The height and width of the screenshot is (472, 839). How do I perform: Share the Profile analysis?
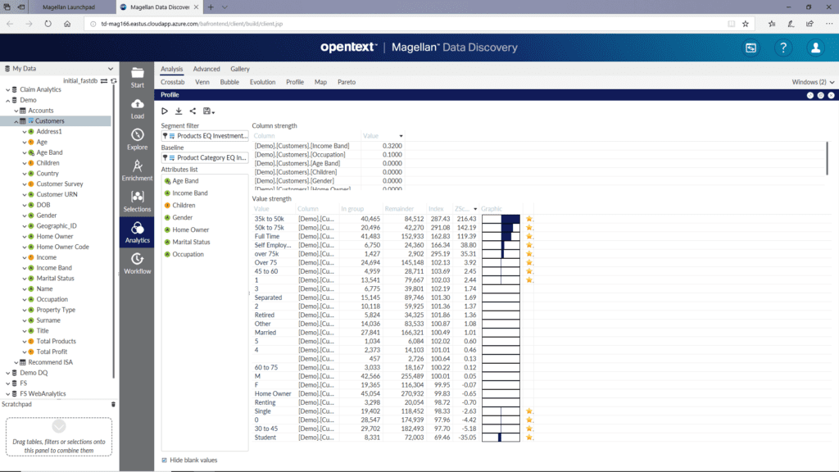point(193,111)
